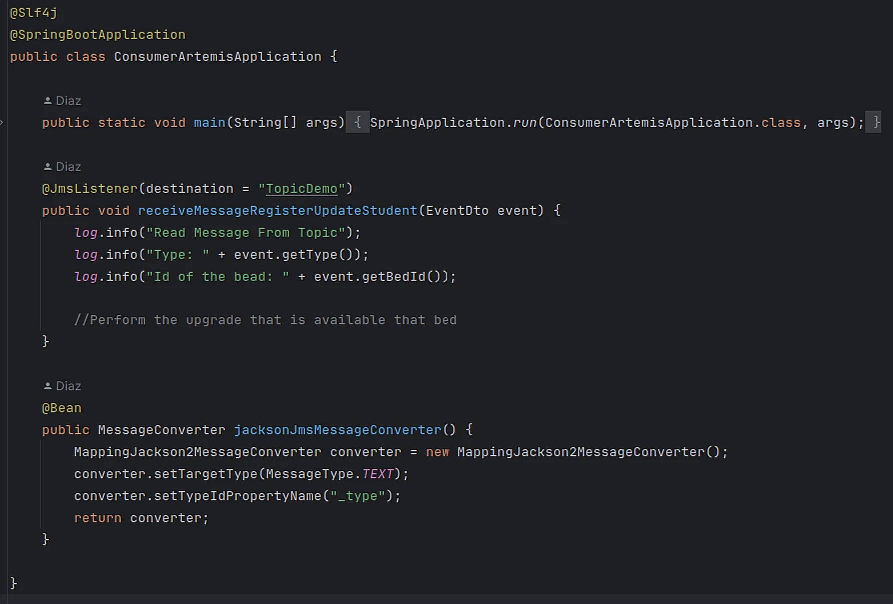Click the Diaz author label above main
Image resolution: width=893 pixels, height=604 pixels.
(68, 101)
